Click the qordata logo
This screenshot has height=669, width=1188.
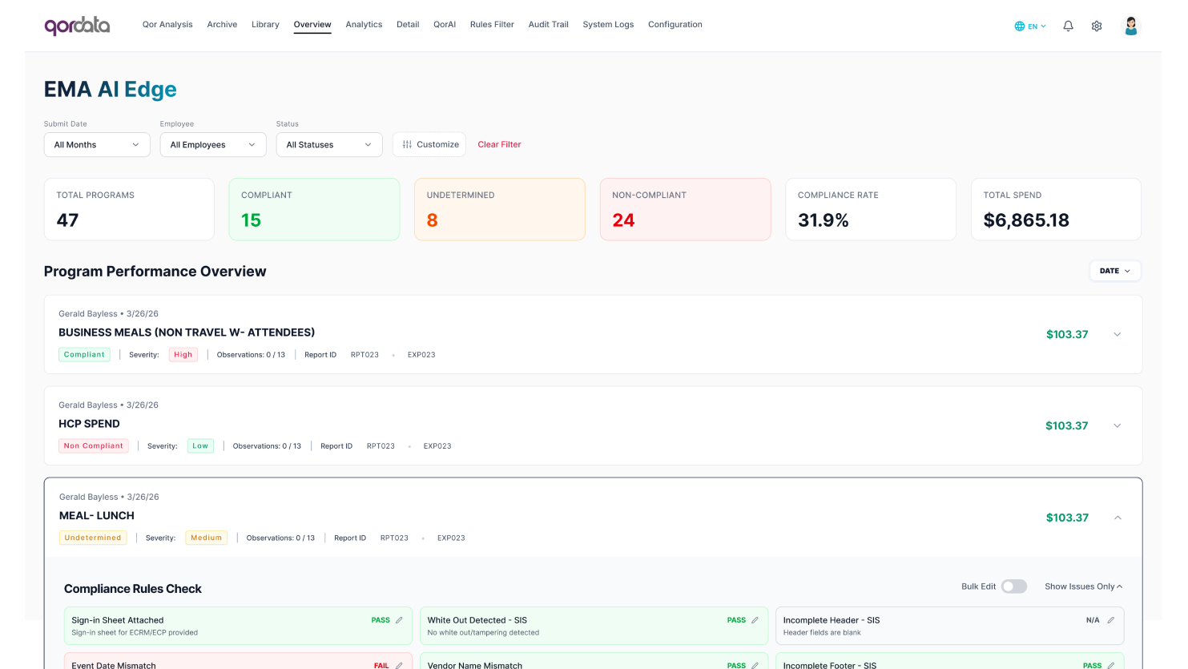77,26
